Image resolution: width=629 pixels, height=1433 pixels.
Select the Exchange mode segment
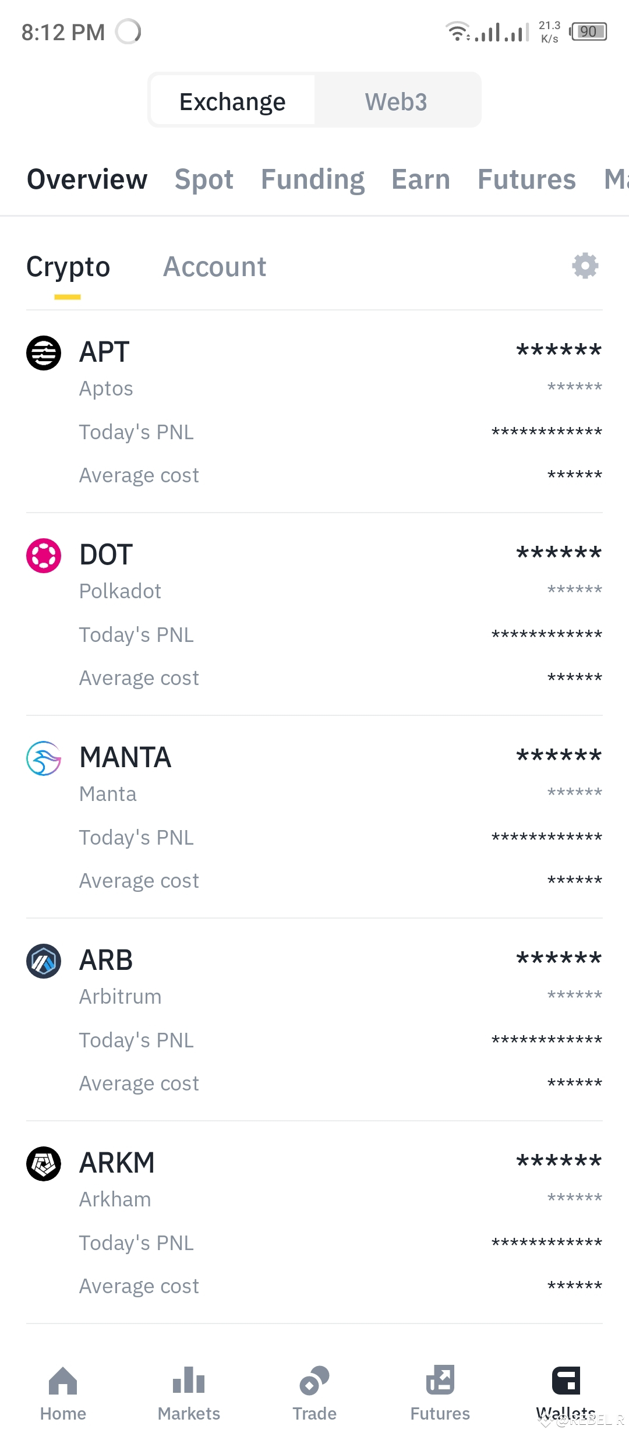point(232,101)
